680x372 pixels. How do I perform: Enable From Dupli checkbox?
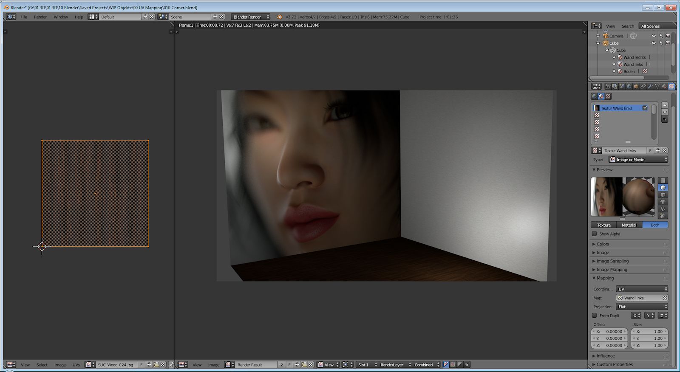click(594, 316)
